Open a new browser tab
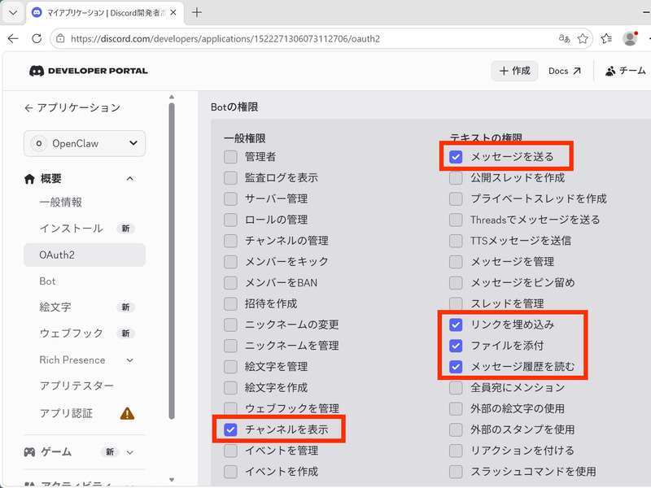This screenshot has height=488, width=651. (x=197, y=12)
